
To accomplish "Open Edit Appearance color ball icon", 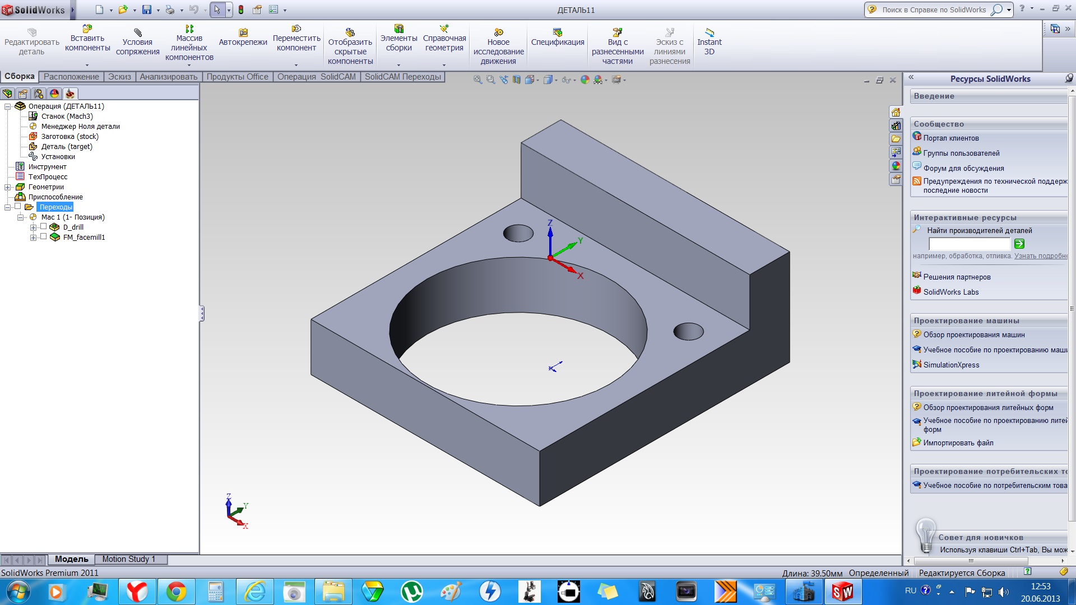I will 585,80.
